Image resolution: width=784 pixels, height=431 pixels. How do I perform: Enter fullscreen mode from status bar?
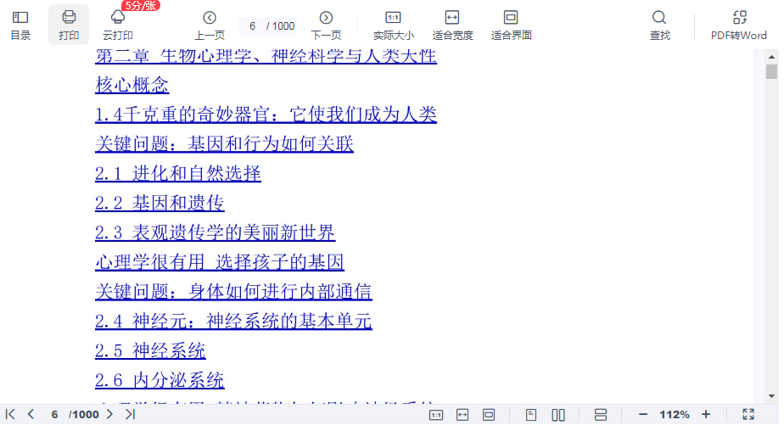click(x=748, y=414)
